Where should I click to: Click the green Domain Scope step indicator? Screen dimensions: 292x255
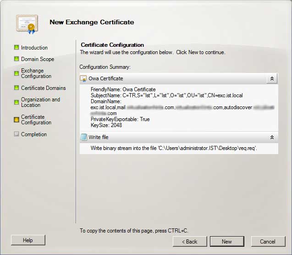click(17, 59)
